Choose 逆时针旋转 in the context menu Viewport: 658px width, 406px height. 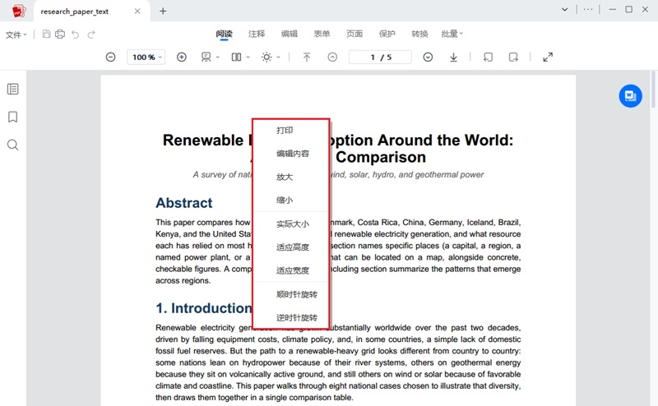(x=291, y=317)
